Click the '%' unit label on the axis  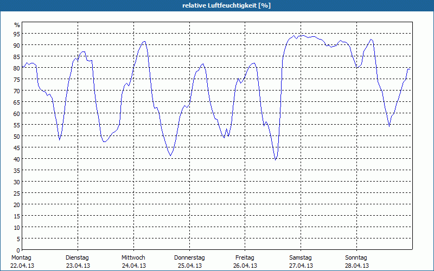17,25
